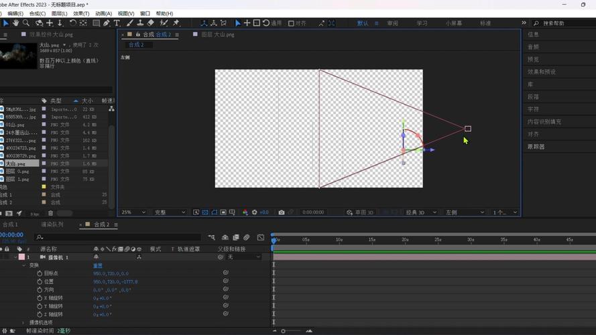Viewport: 596px width, 335px height.
Task: Select the Pan camera tool
Action: [50, 23]
